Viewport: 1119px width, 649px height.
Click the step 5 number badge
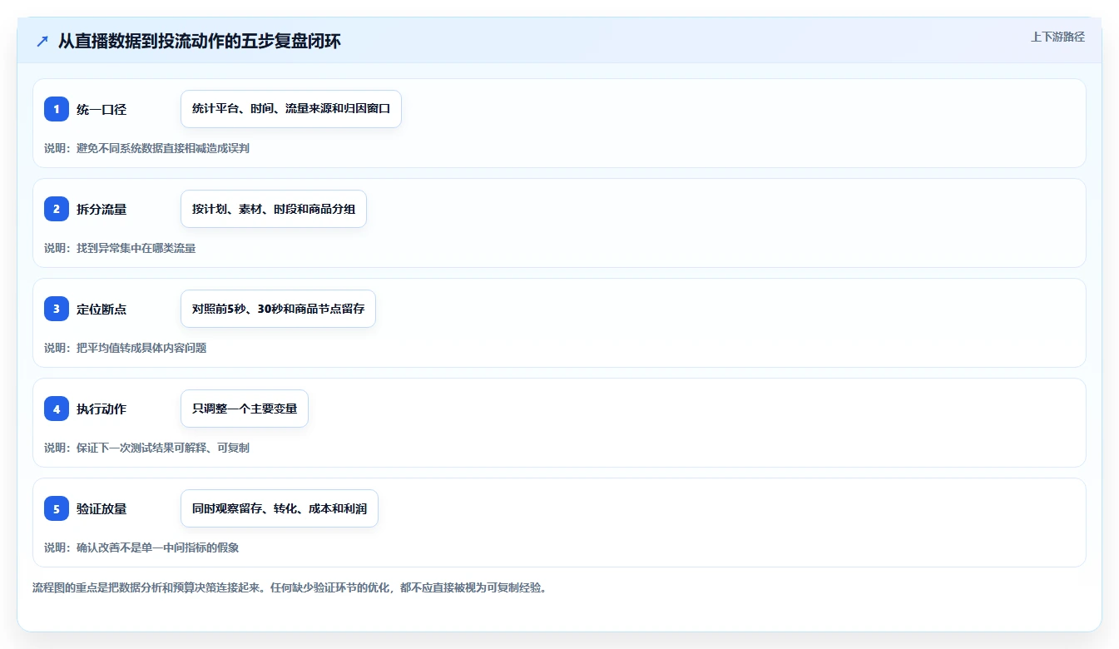pyautogui.click(x=57, y=508)
